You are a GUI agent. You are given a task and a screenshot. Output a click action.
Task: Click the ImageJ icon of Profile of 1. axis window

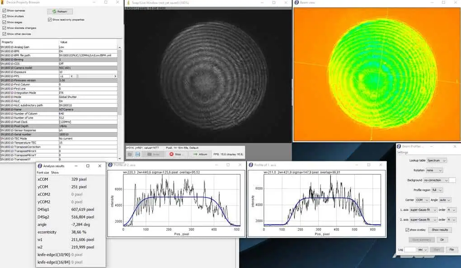[x=251, y=165]
